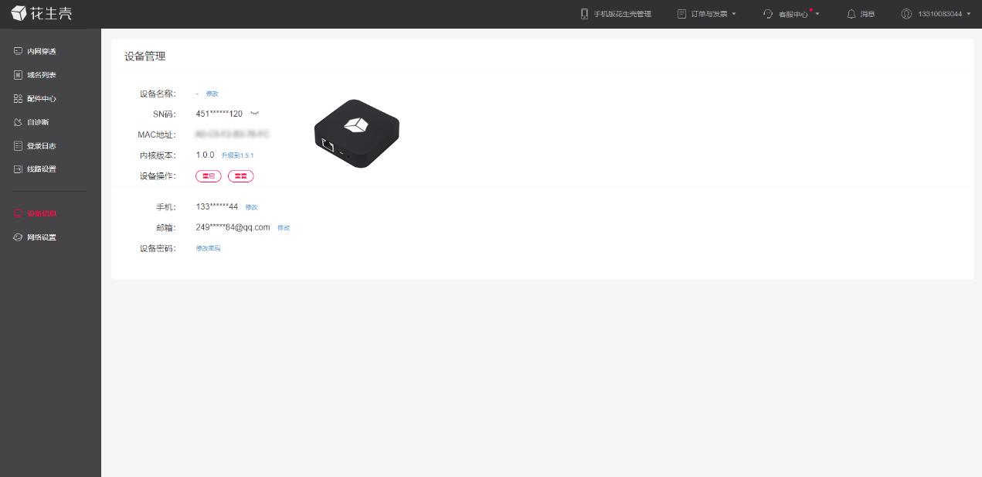Viewport: 982px width, 477px height.
Task: Click the black device product image
Action: click(x=357, y=134)
